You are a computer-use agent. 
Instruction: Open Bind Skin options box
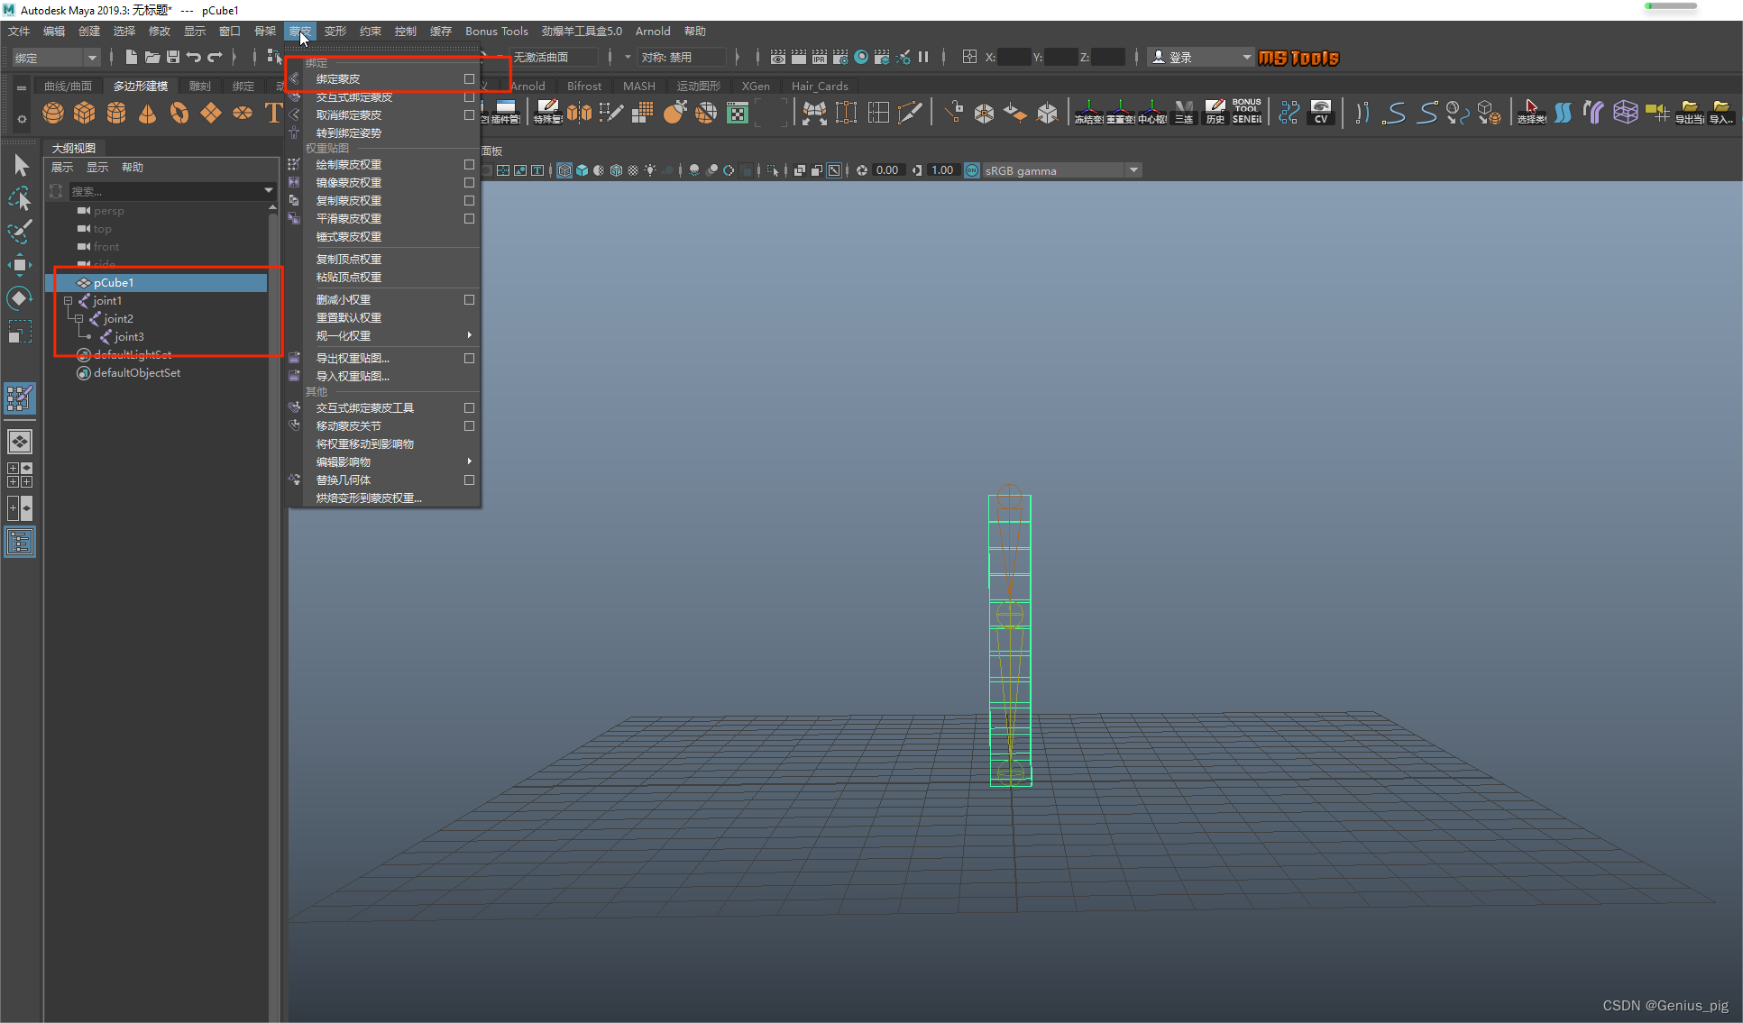469,79
